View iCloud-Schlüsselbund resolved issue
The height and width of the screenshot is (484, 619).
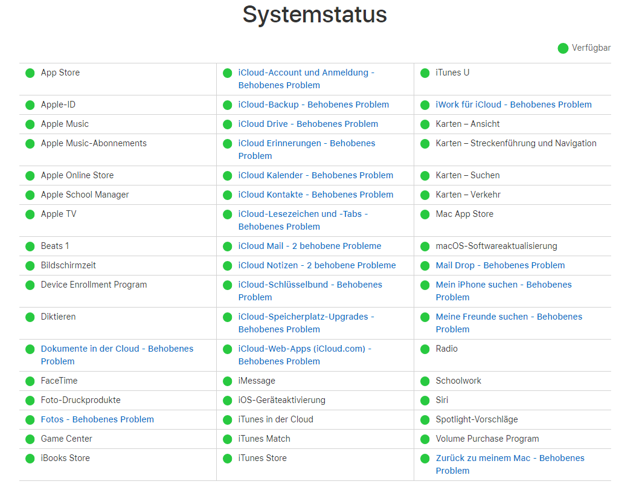point(310,291)
